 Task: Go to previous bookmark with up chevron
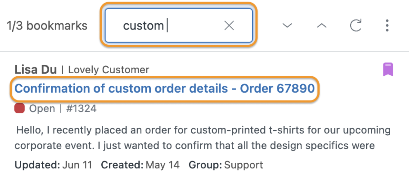[322, 26]
